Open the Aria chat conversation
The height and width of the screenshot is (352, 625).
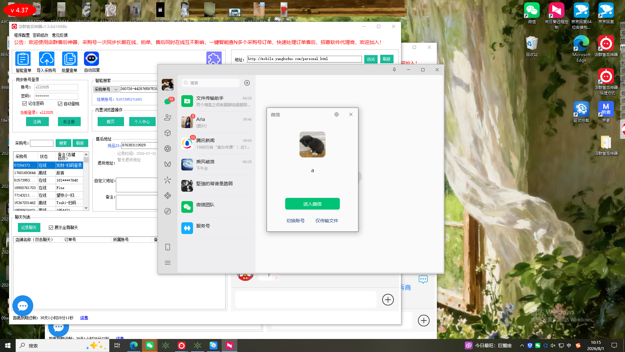(216, 123)
